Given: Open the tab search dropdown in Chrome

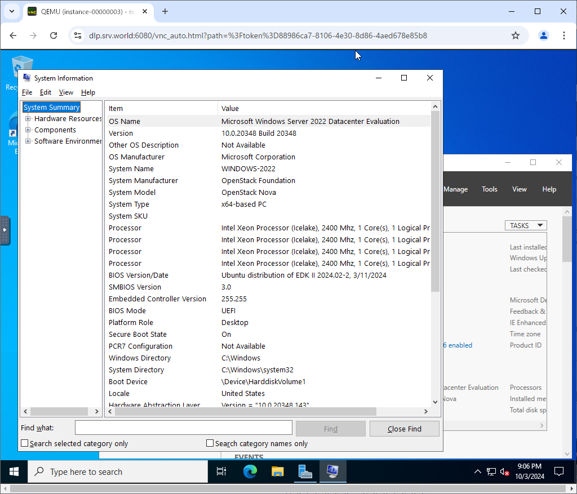Looking at the screenshot, I should pos(12,11).
